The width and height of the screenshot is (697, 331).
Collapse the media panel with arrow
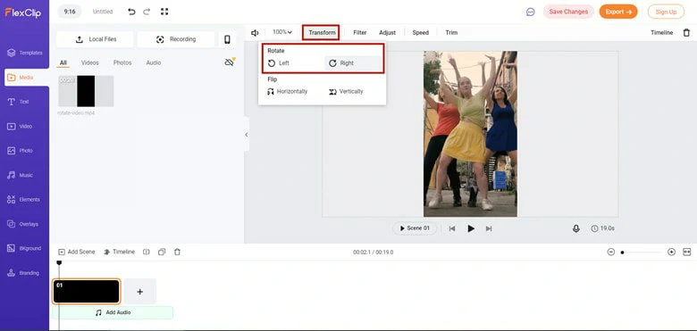click(x=247, y=135)
